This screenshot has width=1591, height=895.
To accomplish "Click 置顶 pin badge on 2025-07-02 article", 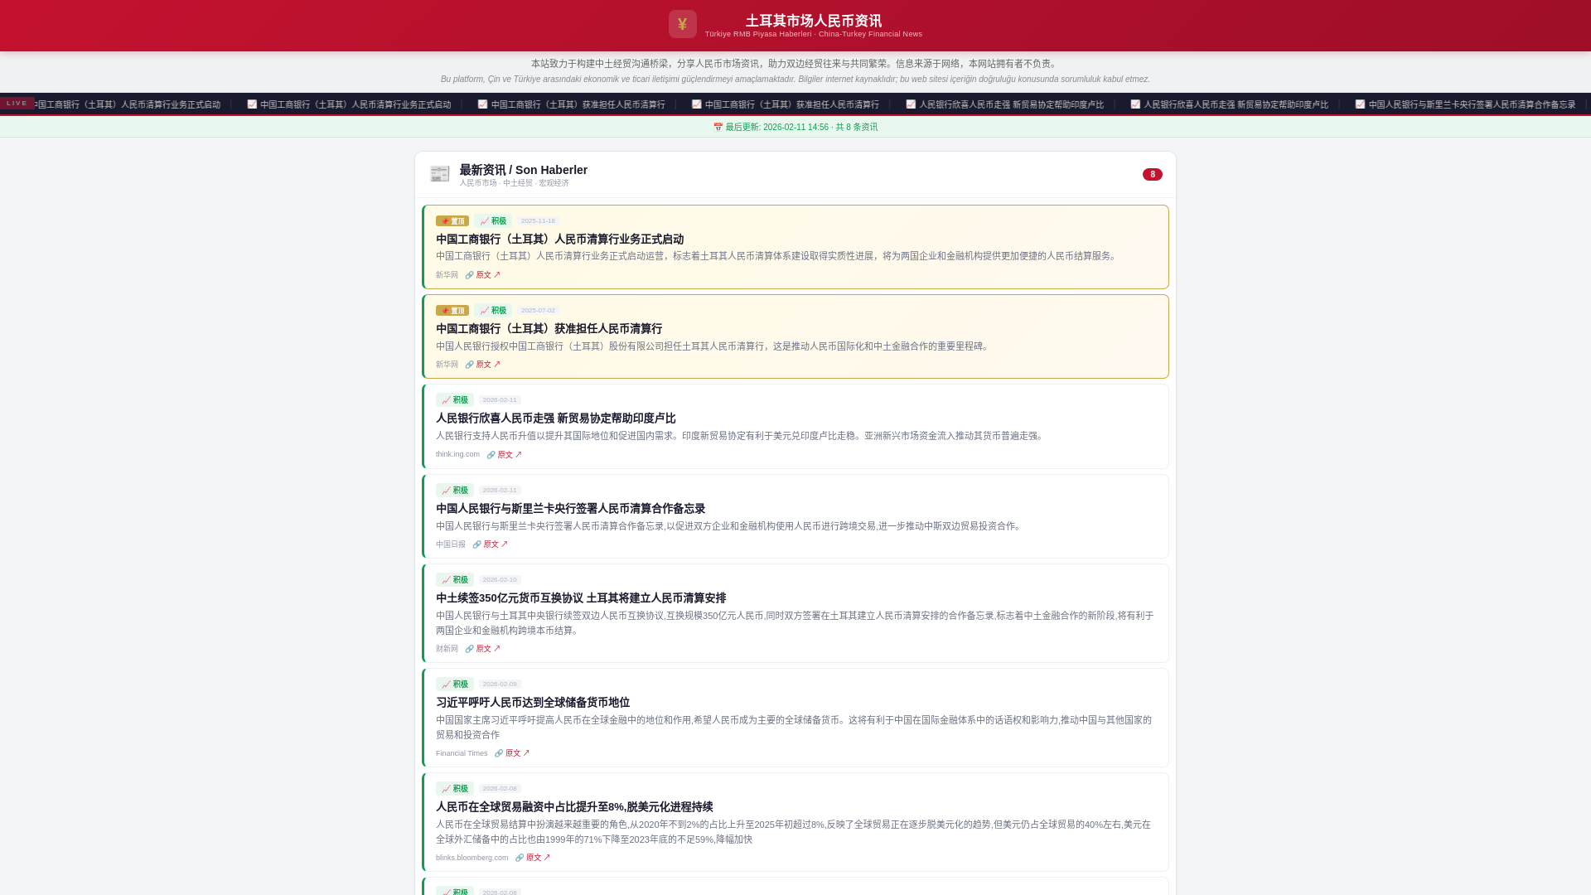I will click(x=452, y=311).
